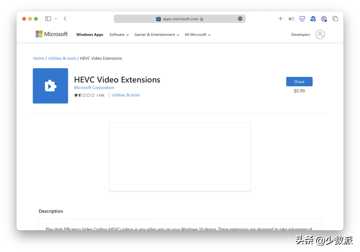Open a new tab with the plus icon
This screenshot has width=360, height=252.
pyautogui.click(x=280, y=19)
